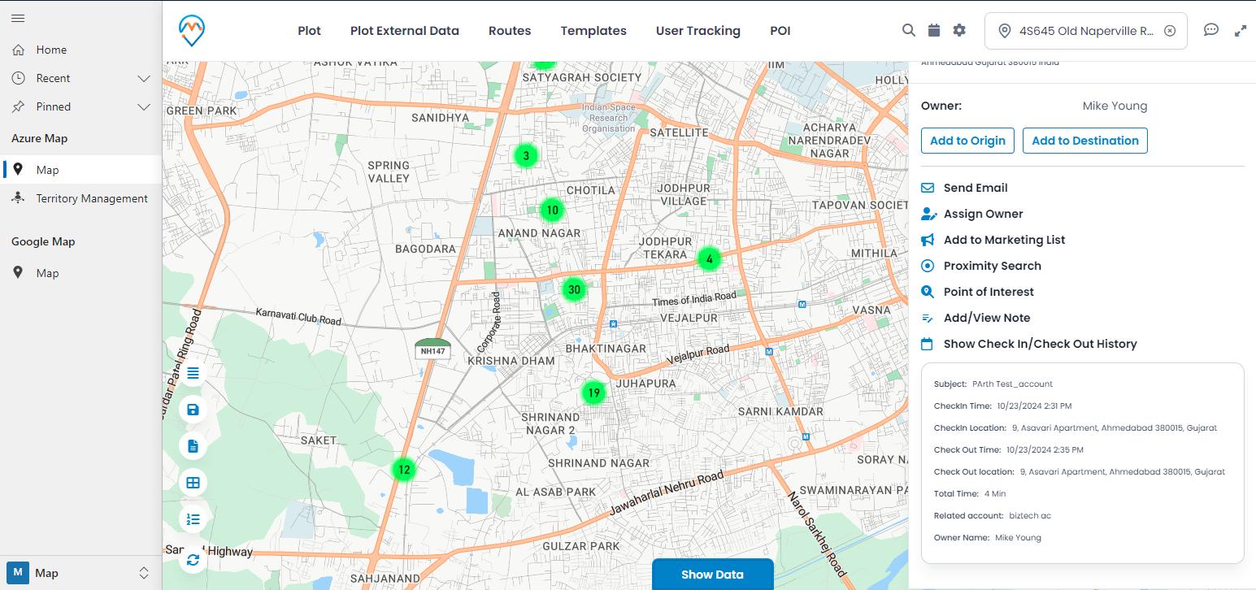Click the address search field
This screenshot has width=1256, height=590.
pyautogui.click(x=1085, y=31)
